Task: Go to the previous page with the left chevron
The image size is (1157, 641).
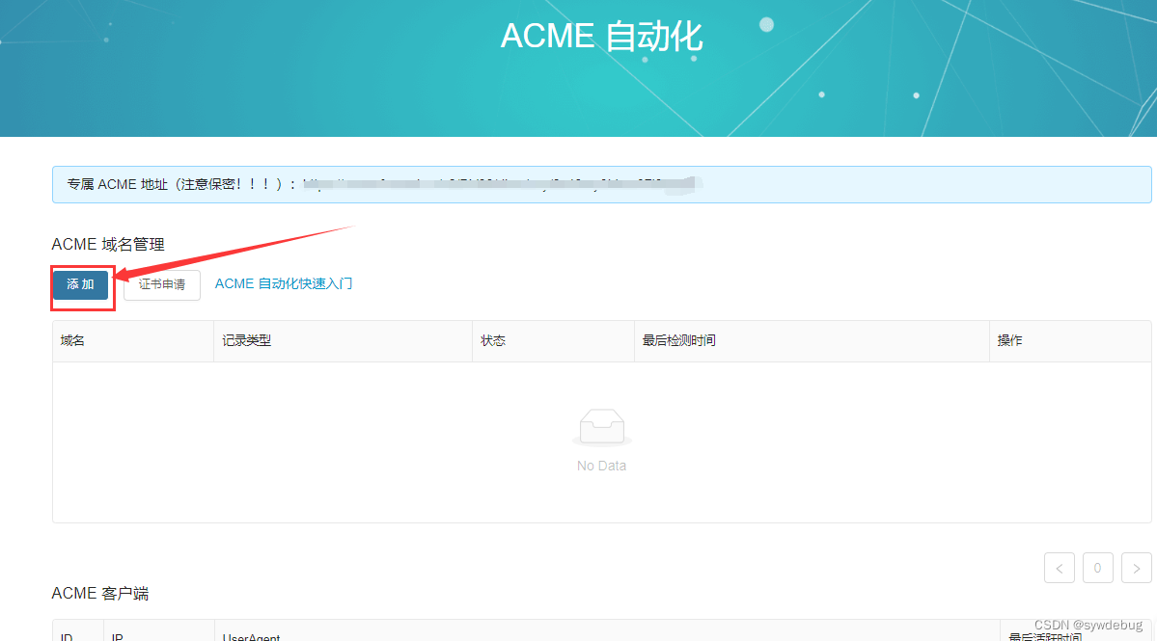Action: (1059, 568)
